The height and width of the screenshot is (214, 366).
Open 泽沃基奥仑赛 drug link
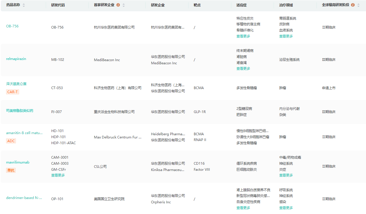click(16, 84)
